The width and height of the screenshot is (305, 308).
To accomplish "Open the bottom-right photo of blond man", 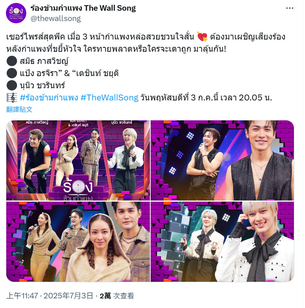I will [222, 242].
